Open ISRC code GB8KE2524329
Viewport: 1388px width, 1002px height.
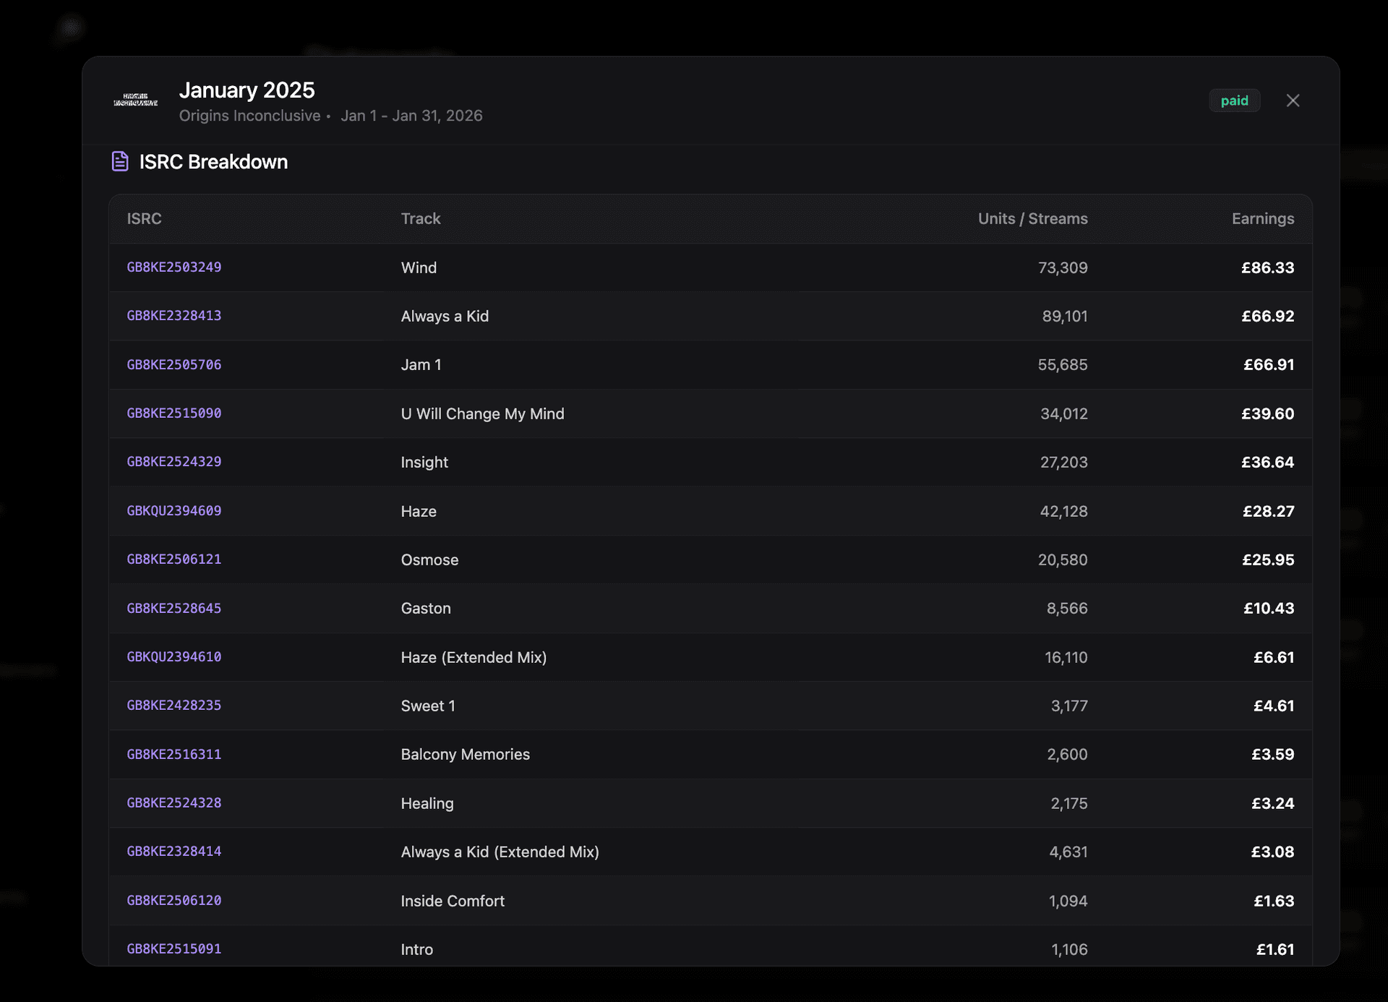click(x=174, y=461)
